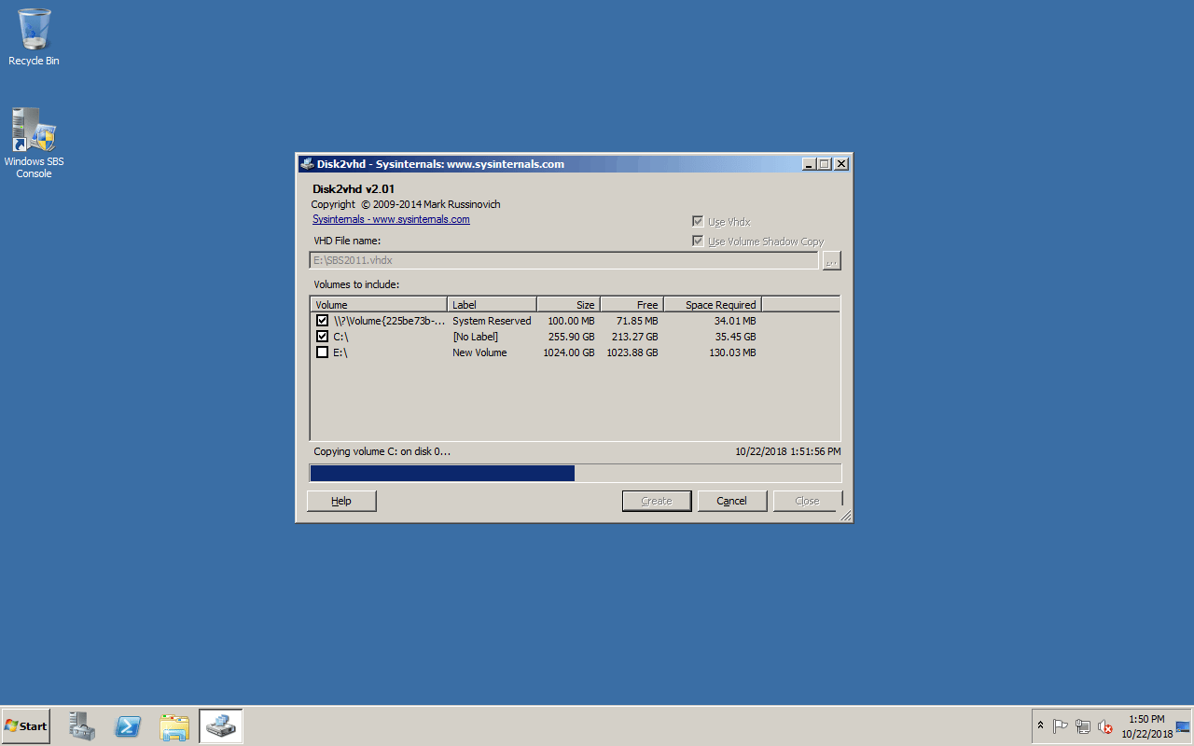Click the network tray icon
Image resolution: width=1194 pixels, height=746 pixels.
click(x=1083, y=726)
